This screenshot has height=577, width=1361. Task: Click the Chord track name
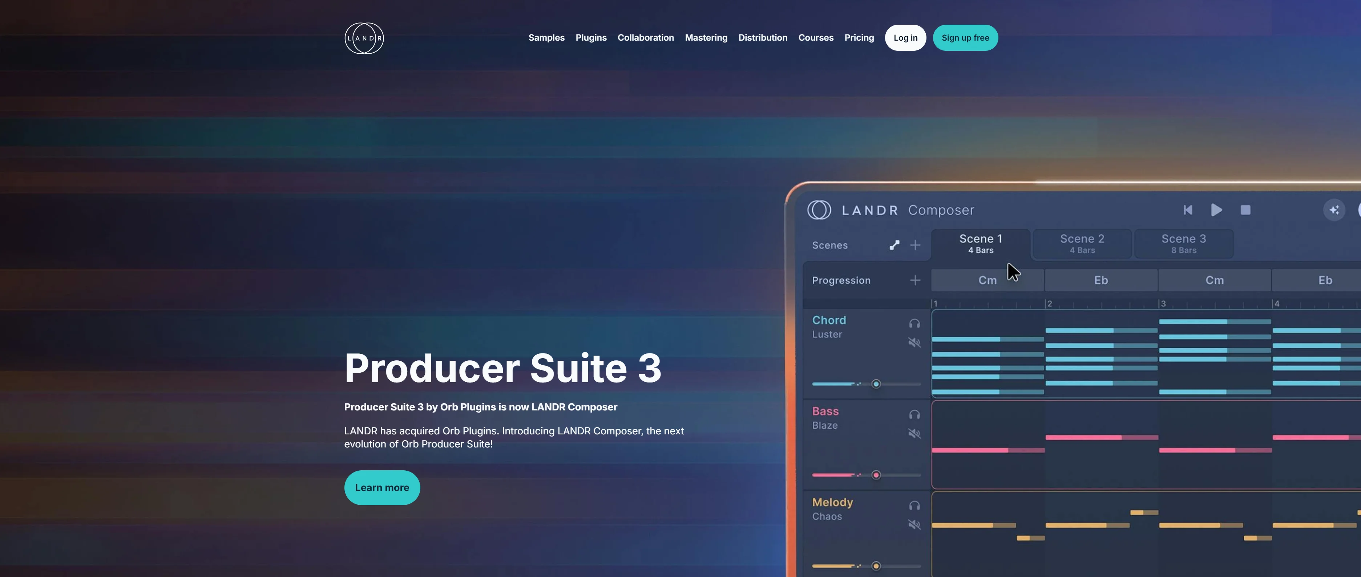pyautogui.click(x=828, y=320)
